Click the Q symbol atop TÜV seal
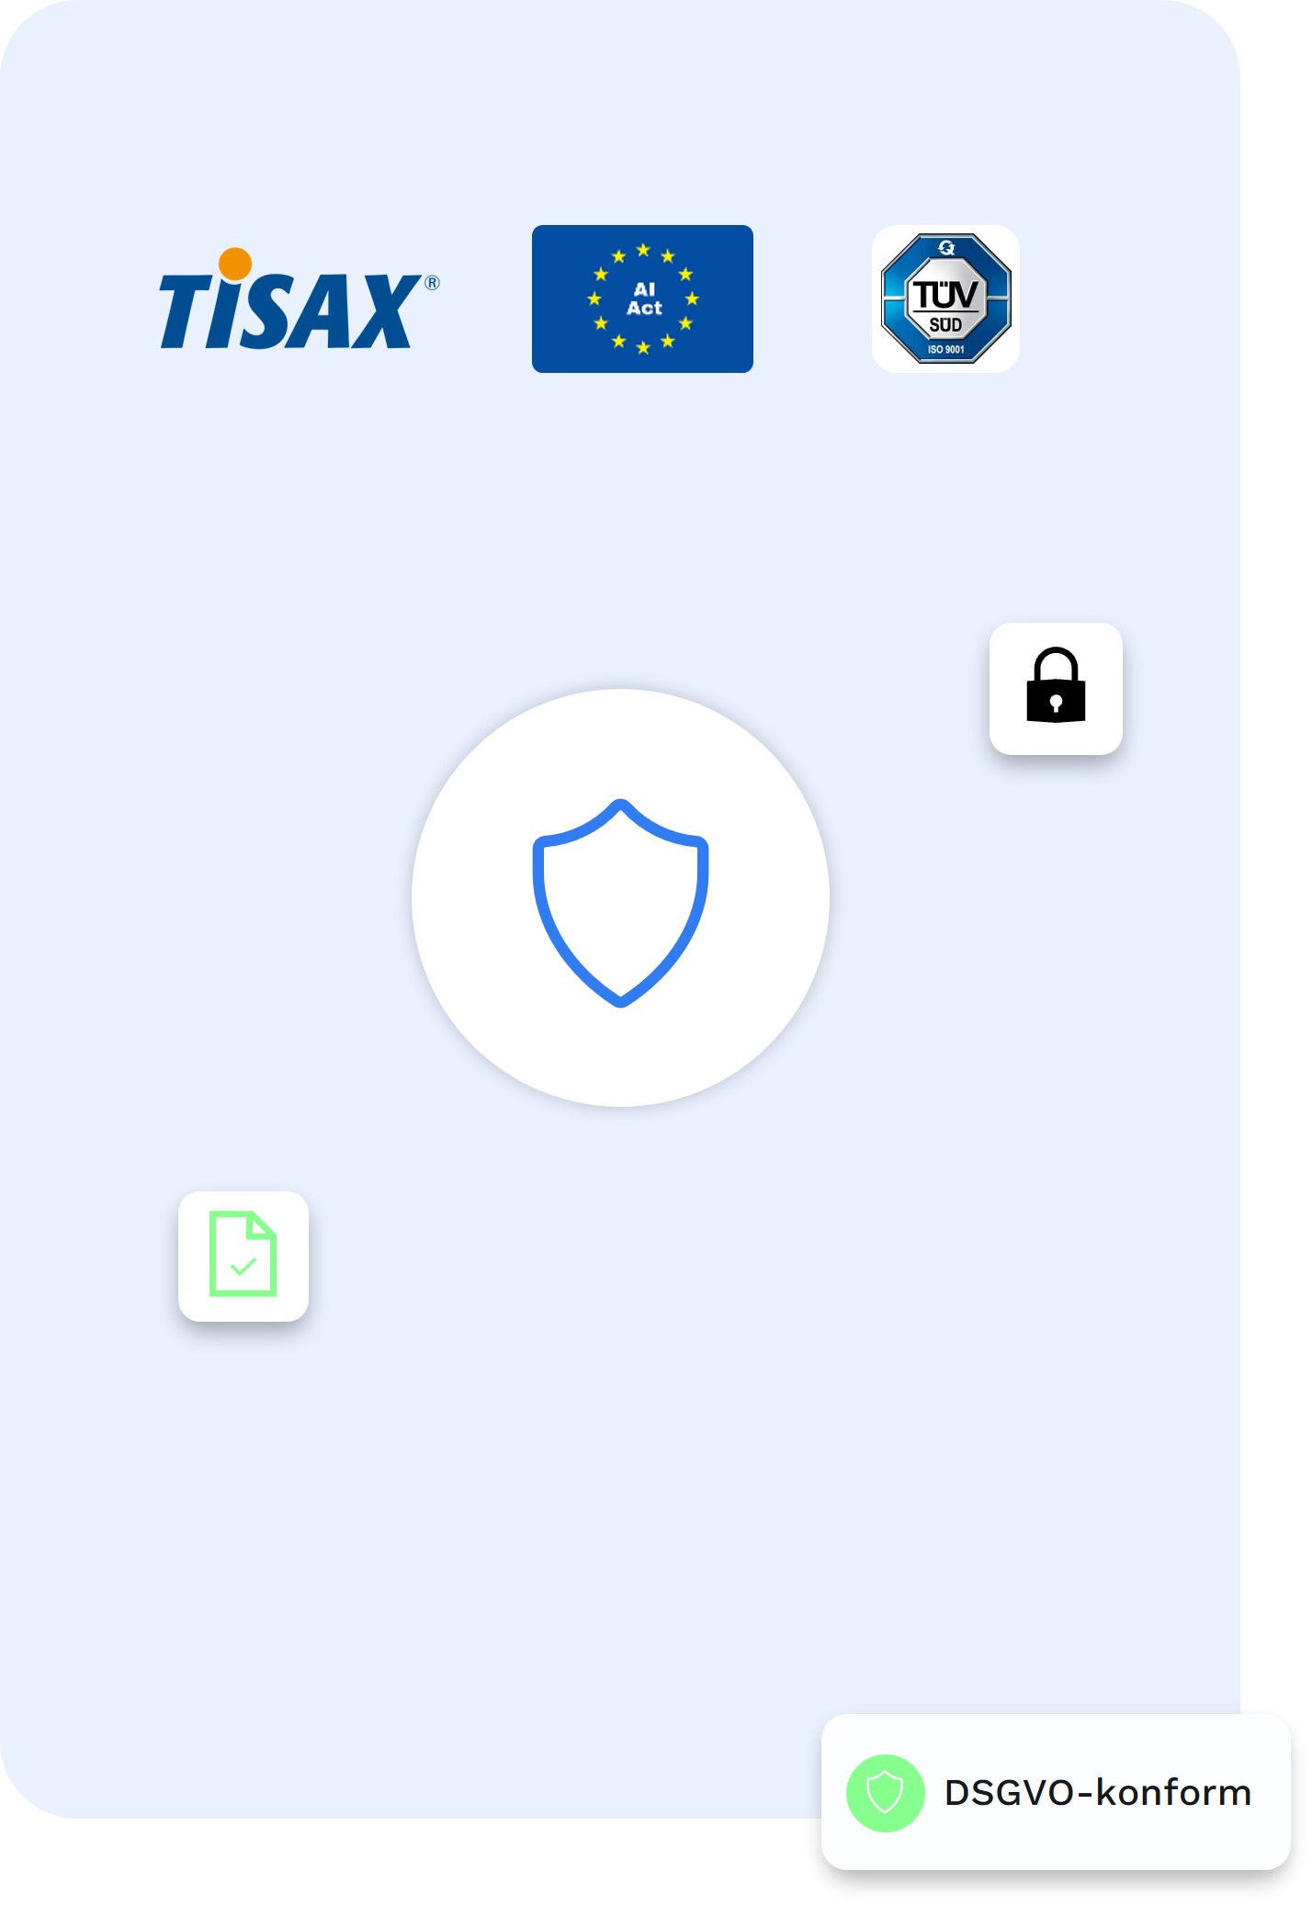Image resolution: width=1312 pixels, height=1905 pixels. click(x=946, y=247)
